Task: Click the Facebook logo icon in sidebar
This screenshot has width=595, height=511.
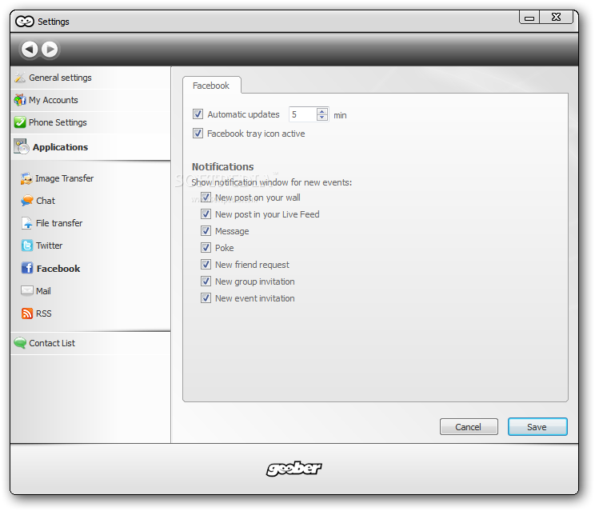Action: pos(27,268)
